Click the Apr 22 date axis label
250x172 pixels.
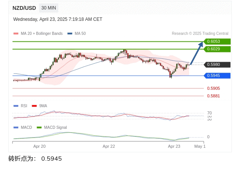pos(109,146)
